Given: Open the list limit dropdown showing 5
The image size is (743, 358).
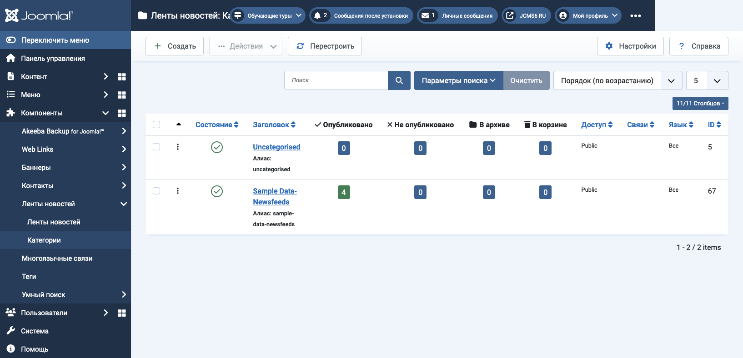Looking at the screenshot, I should pos(707,80).
